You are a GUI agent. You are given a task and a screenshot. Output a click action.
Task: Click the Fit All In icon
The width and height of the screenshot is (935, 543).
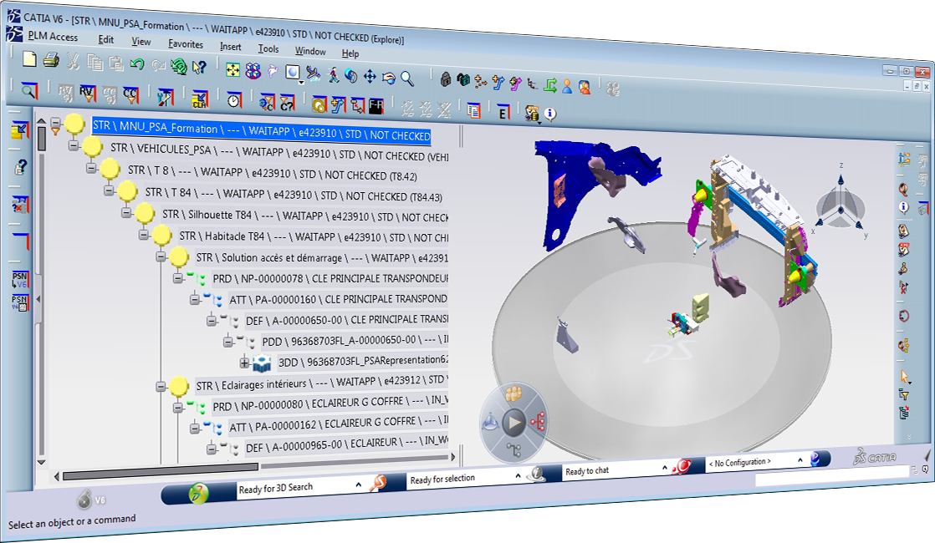pyautogui.click(x=232, y=70)
